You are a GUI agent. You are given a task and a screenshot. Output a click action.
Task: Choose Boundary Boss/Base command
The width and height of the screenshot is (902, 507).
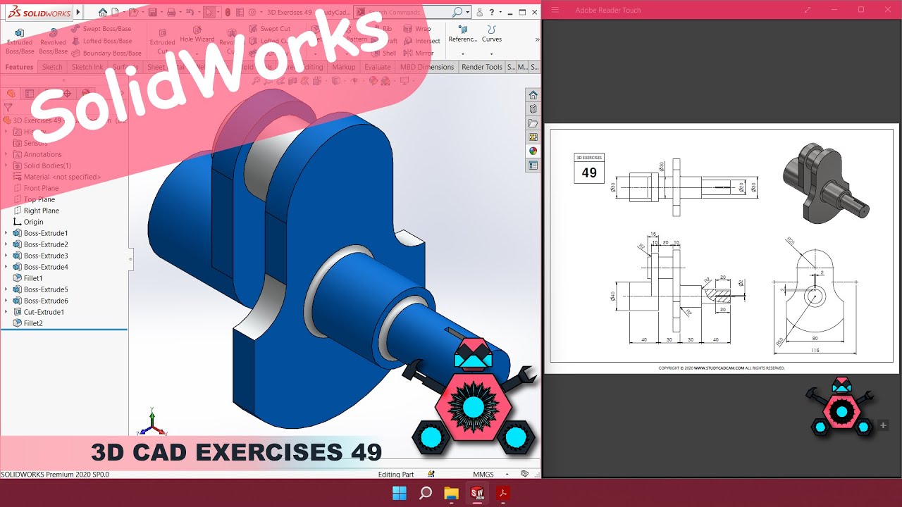106,53
